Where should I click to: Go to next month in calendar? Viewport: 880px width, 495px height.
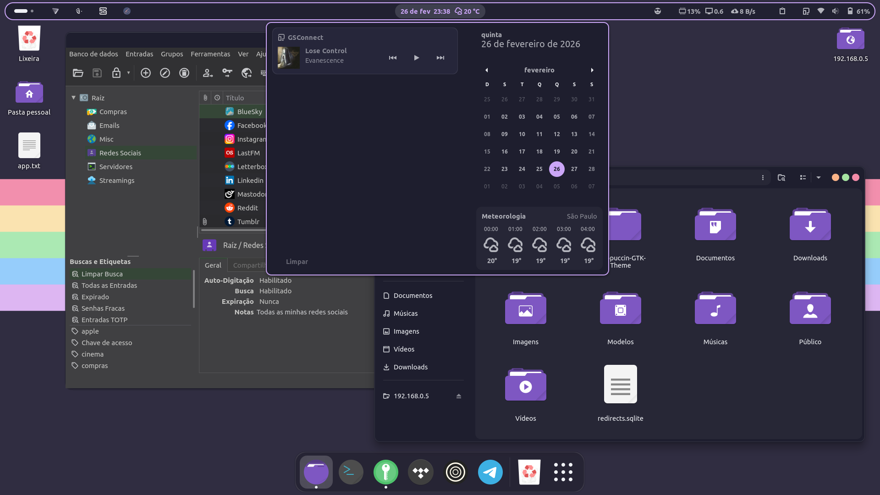[592, 70]
